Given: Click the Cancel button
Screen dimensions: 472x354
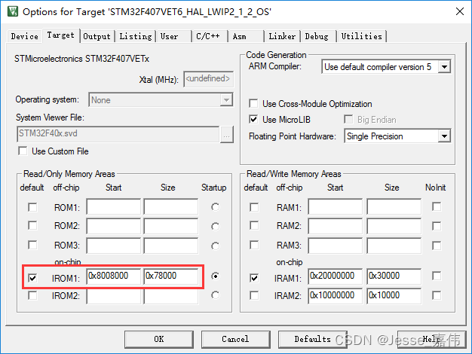Looking at the screenshot, I should [x=236, y=339].
